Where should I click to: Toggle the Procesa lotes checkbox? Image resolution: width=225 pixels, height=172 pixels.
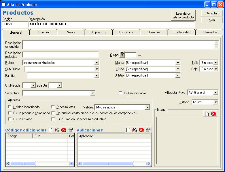tap(53, 107)
